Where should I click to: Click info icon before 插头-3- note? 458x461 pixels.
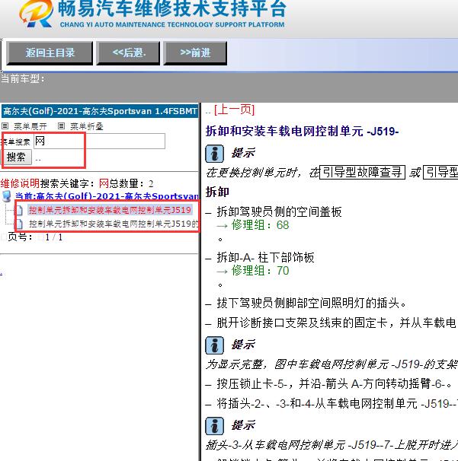[214, 426]
